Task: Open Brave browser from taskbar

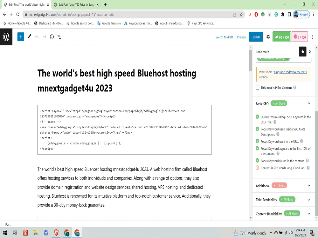Action: [56, 233]
